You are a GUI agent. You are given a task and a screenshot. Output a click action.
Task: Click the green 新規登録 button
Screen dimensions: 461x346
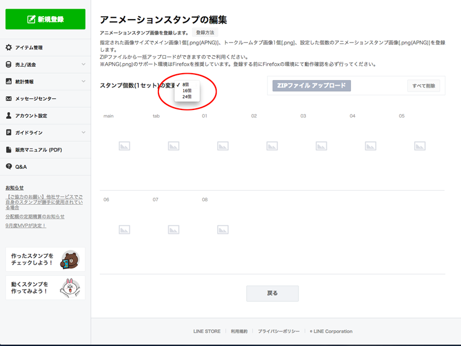46,19
